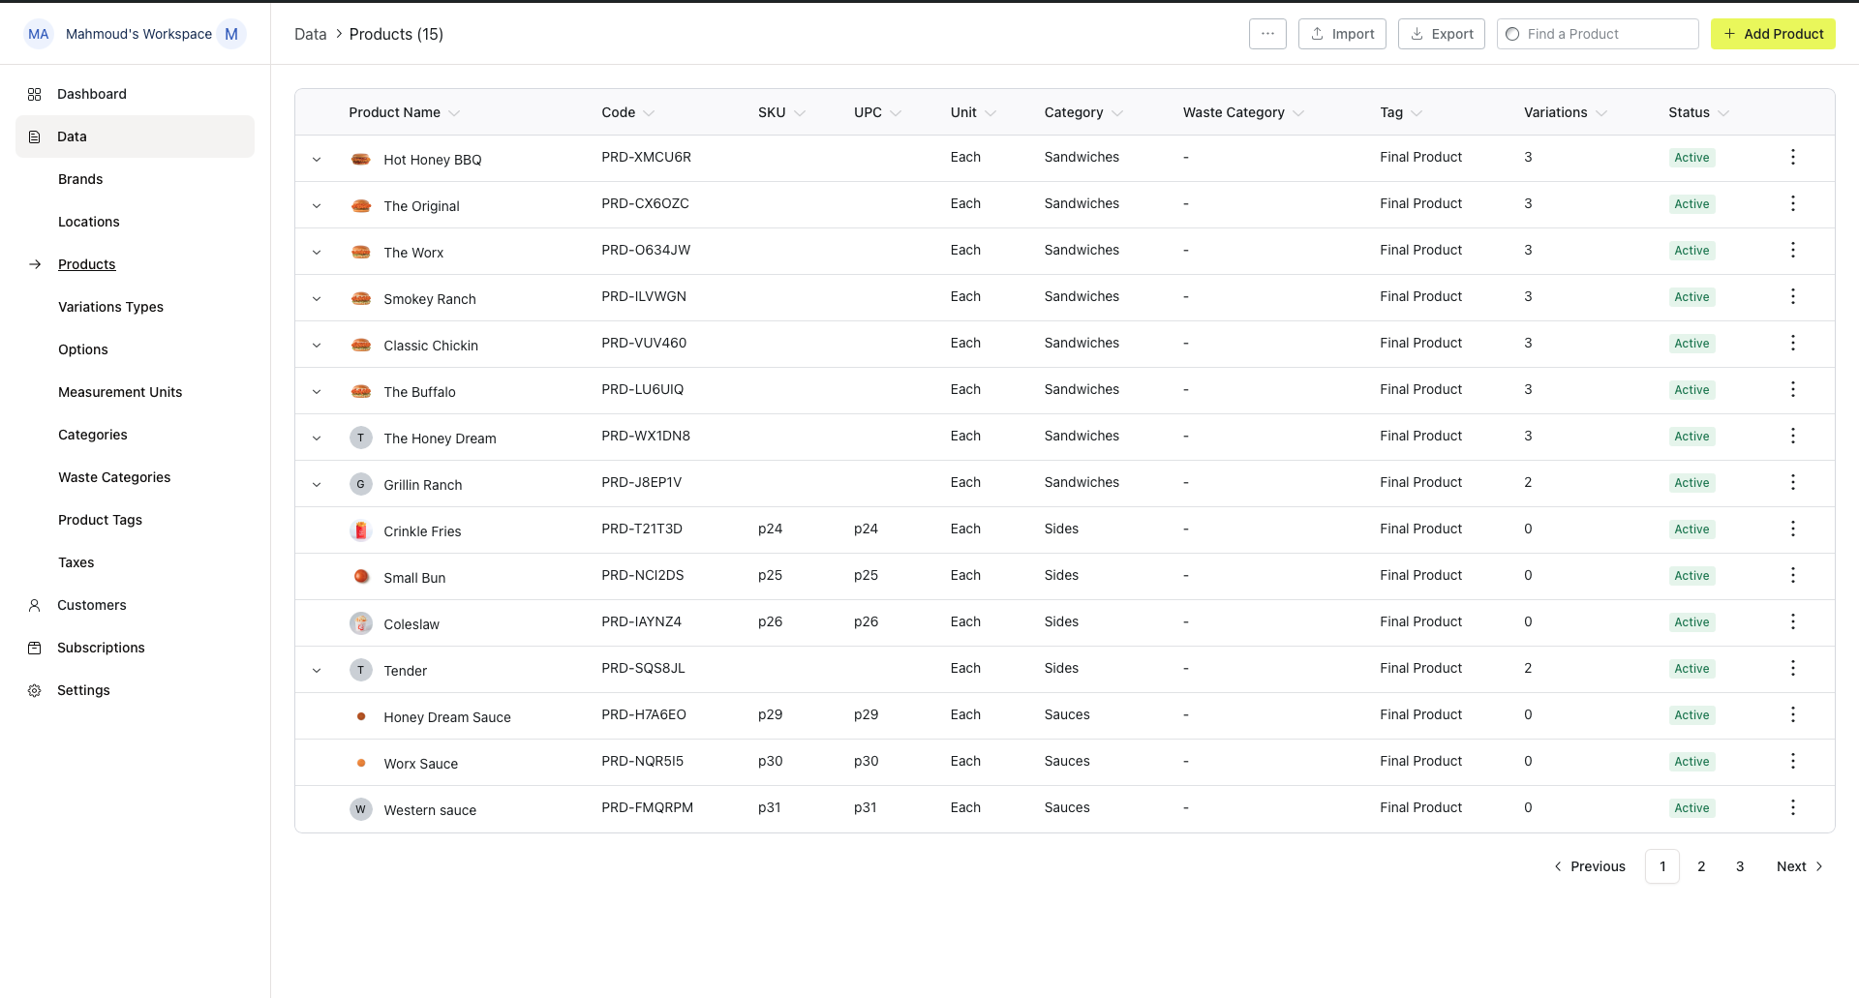Viewport: 1859px width, 998px height.
Task: Click the Crinkle Fries product thumbnail
Action: coord(361,530)
